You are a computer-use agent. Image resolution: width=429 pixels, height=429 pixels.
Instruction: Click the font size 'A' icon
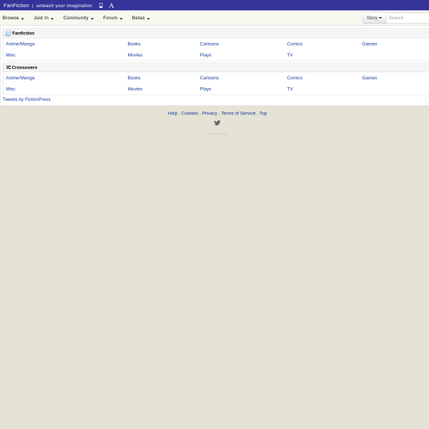click(112, 6)
